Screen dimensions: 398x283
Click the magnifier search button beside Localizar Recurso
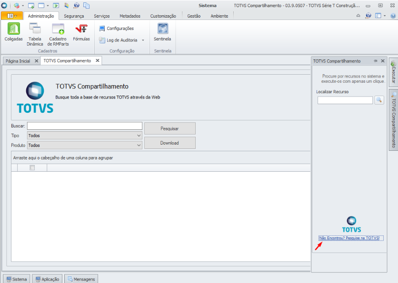(379, 100)
